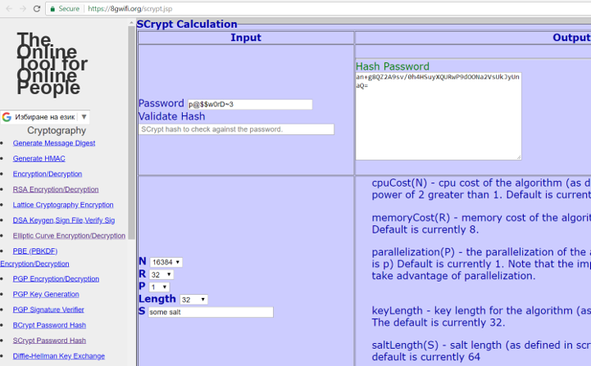Image resolution: width=591 pixels, height=366 pixels.
Task: Click the salt S input field
Action: click(210, 312)
